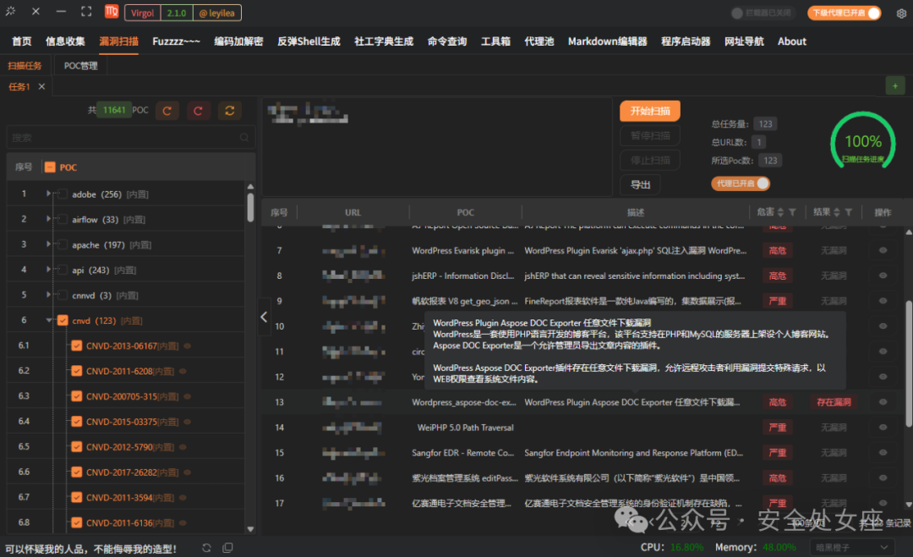The image size is (913, 557).
Task: Uncheck CNVD-2012-5790 checkbox
Action: (76, 447)
